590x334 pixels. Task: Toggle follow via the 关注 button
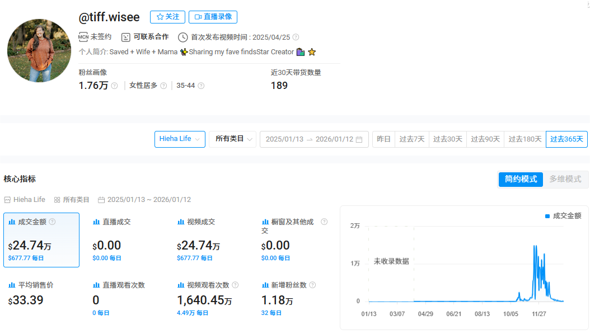[x=167, y=17]
